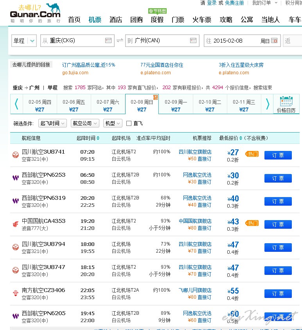
Task: Click West Air logo for PN6253
Action: 16,178
